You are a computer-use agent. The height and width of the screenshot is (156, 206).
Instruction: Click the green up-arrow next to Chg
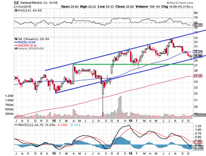(192, 7)
